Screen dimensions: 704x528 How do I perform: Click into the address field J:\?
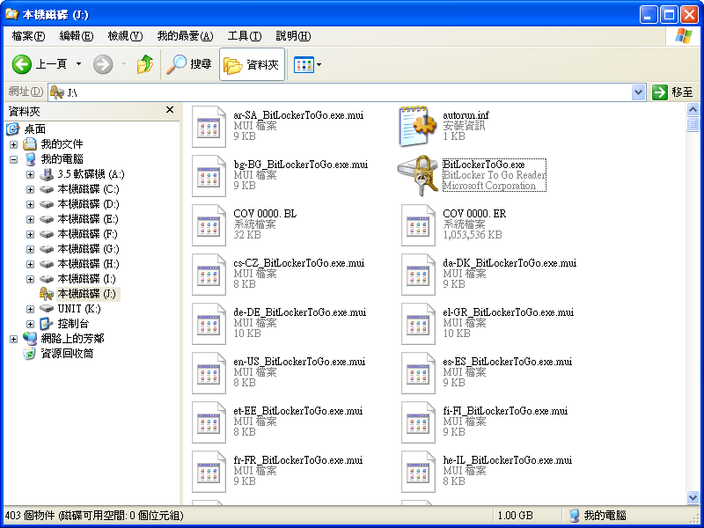tap(340, 92)
